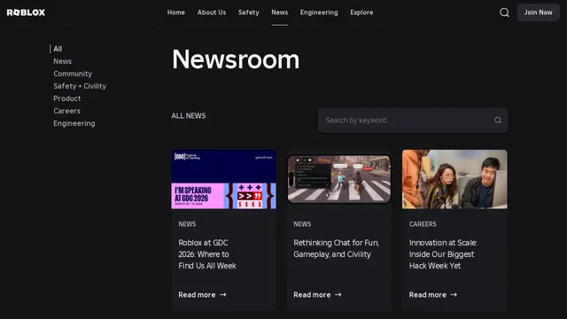Click the CAREERS tag on Hack Week card

click(423, 224)
